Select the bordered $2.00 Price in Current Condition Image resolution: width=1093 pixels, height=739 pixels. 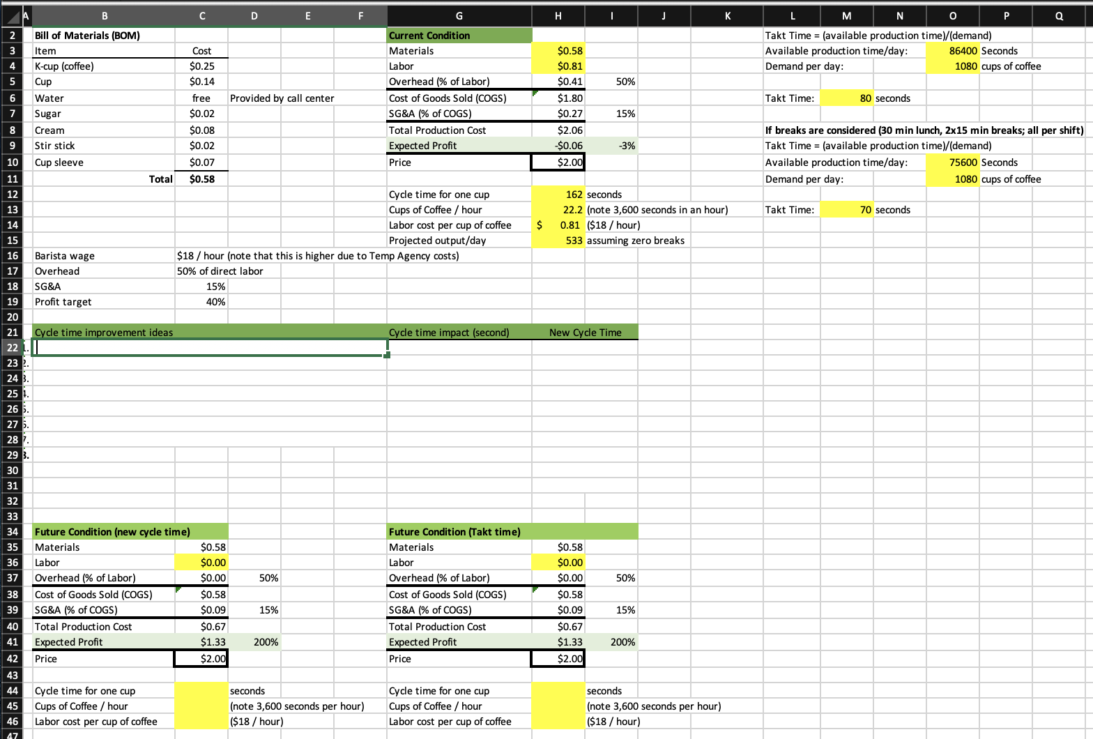coord(558,162)
